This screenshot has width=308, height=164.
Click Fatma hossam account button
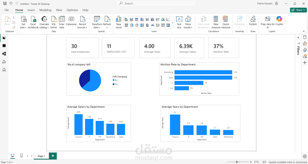click(x=268, y=4)
